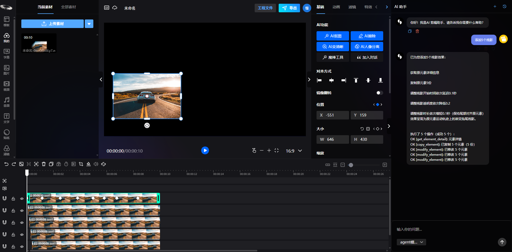The height and width of the screenshot is (252, 512).
Task: Align element to the left edge
Action: (x=319, y=80)
